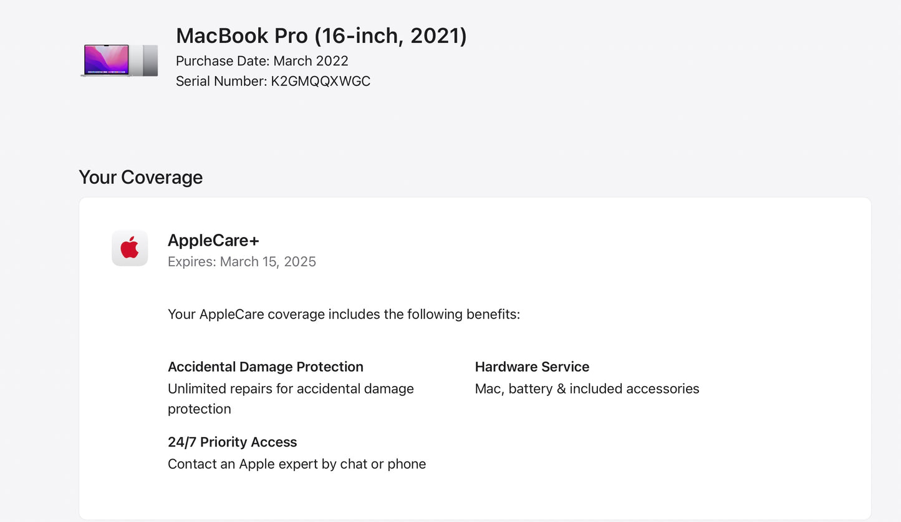Click the Unlimited repairs description text
The height and width of the screenshot is (522, 901).
(291, 389)
